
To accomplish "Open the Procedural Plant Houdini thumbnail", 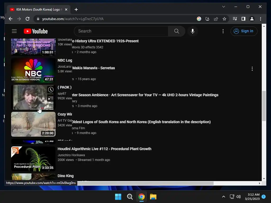I will [x=33, y=159].
